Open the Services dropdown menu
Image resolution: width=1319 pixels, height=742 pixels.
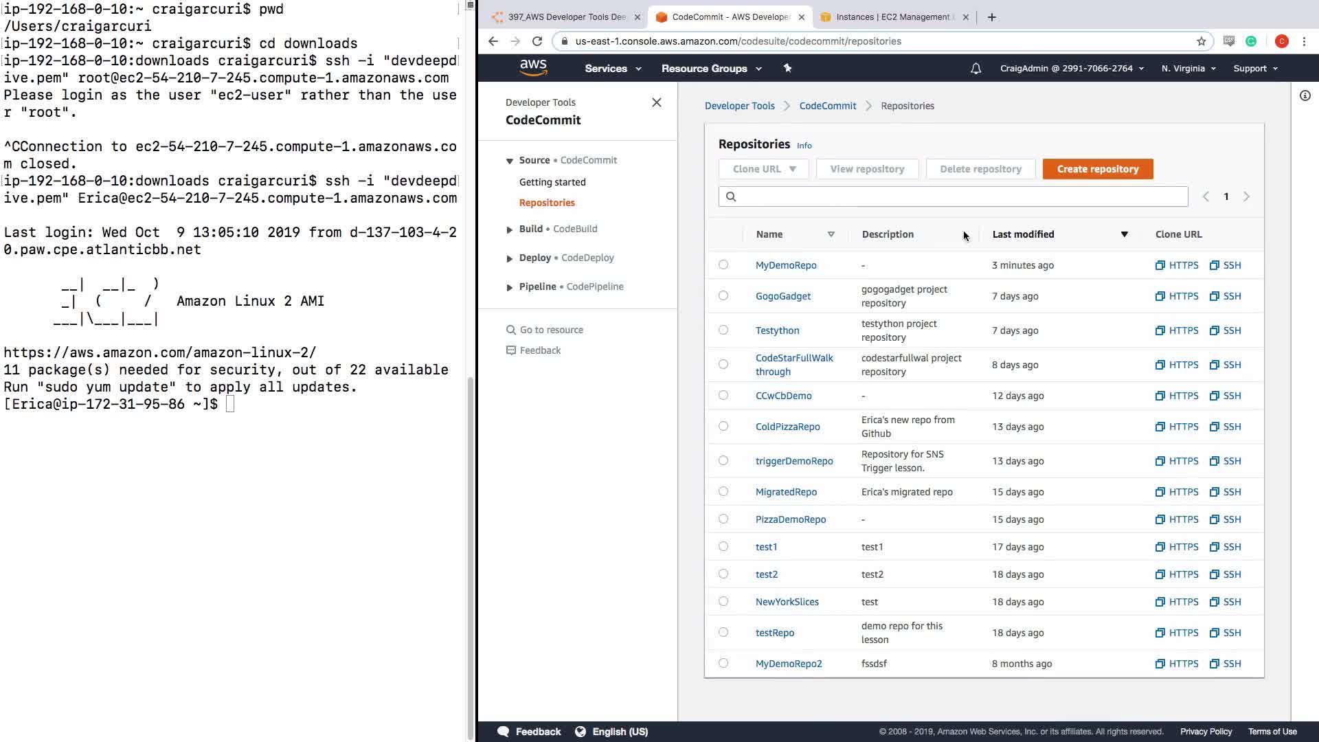(613, 69)
